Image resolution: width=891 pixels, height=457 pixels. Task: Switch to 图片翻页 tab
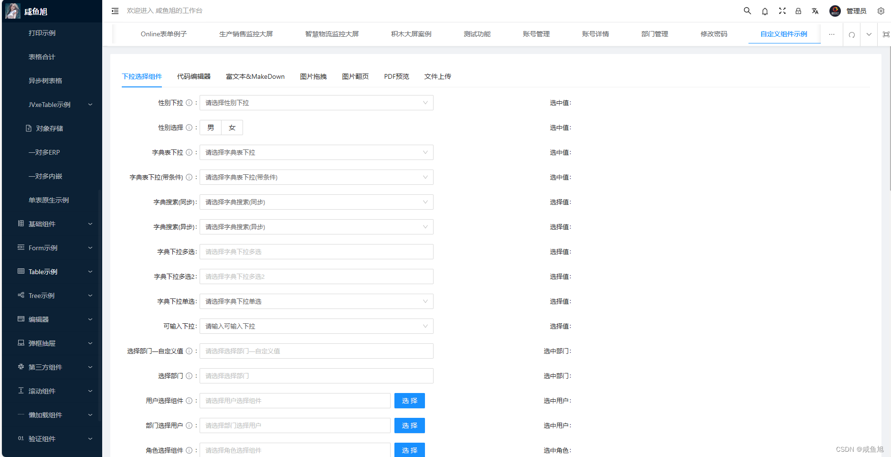pyautogui.click(x=355, y=76)
